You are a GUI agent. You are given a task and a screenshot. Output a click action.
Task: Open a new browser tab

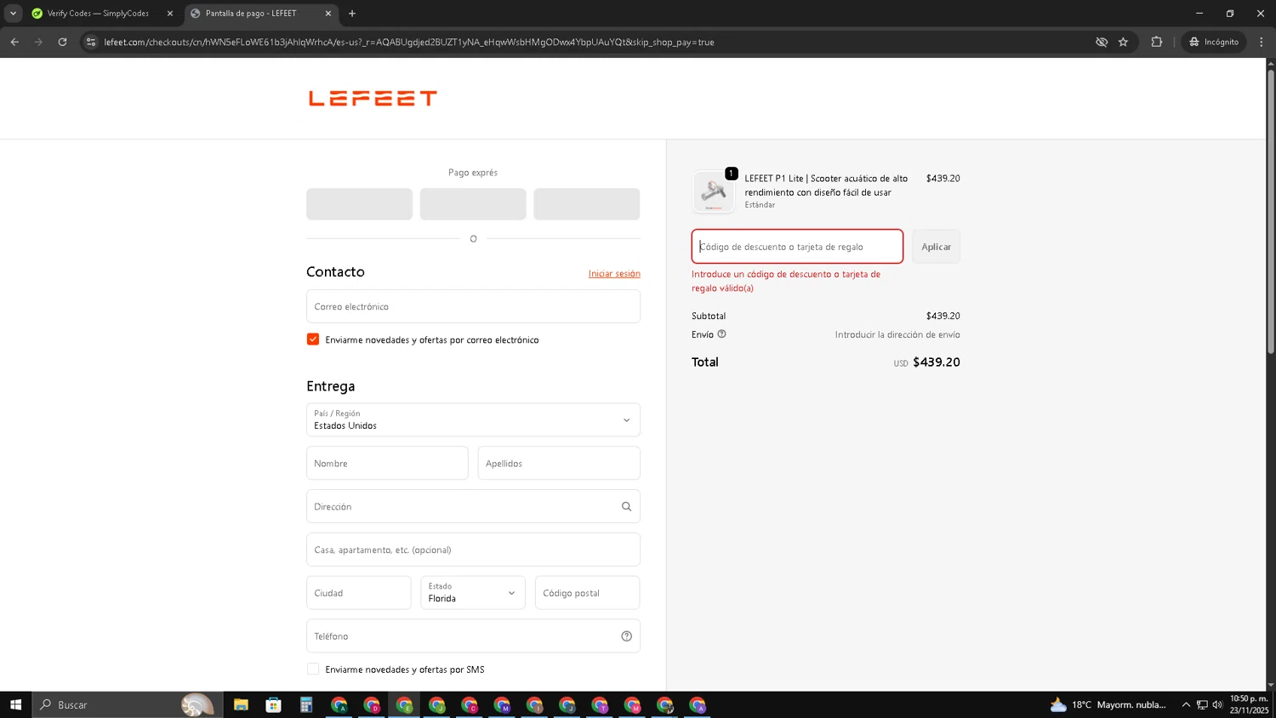click(352, 14)
